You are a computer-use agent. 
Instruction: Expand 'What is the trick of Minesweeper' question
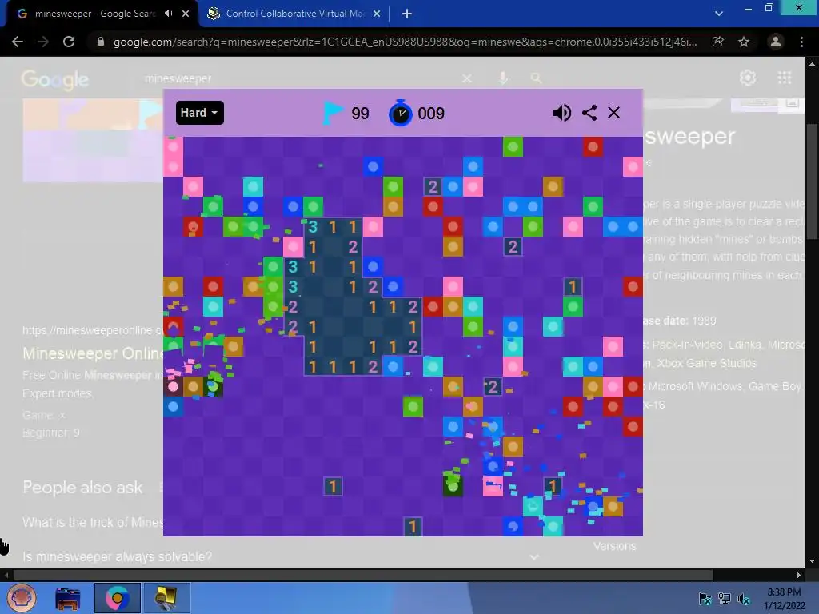[93, 522]
